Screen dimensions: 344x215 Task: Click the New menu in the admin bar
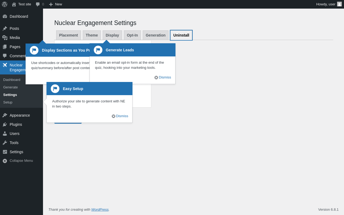(x=55, y=4)
